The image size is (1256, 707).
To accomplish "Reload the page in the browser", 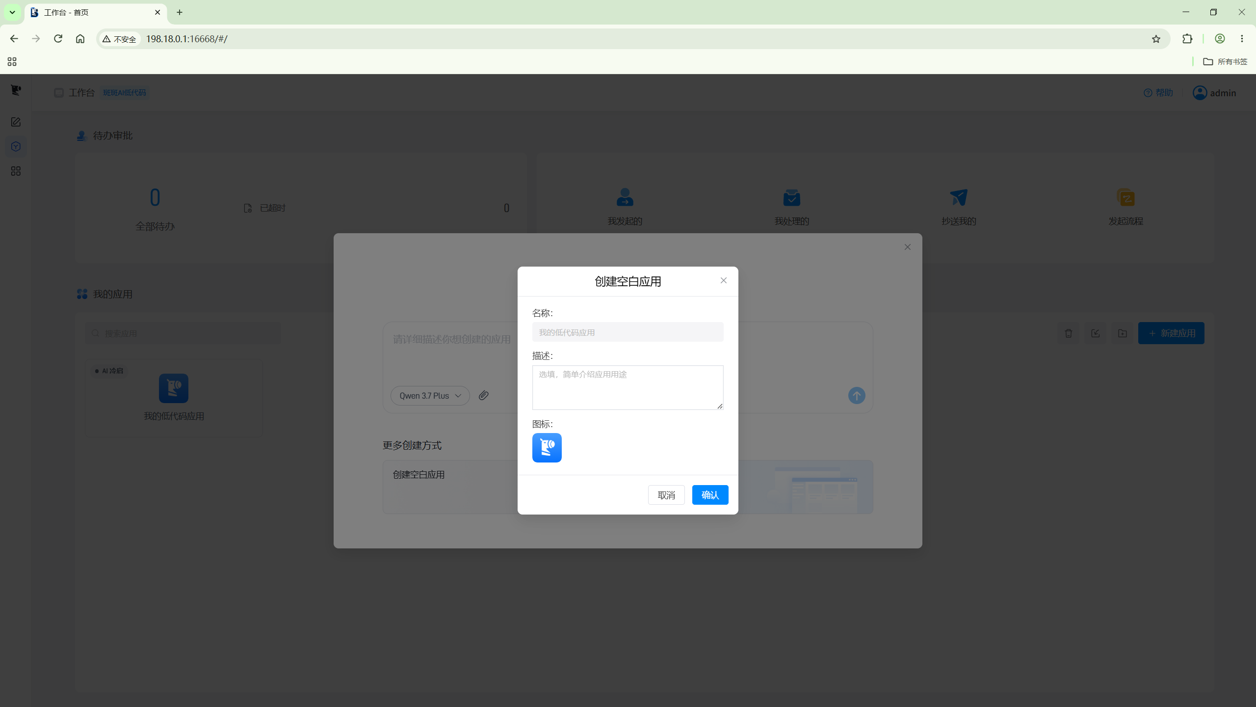I will (x=58, y=38).
